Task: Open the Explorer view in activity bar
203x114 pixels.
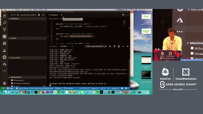Action: pyautogui.click(x=4, y=16)
